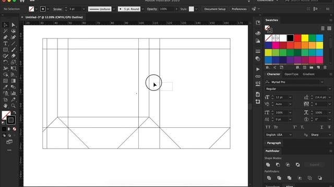Switch swatches to thumbnail grid view
The image size is (334, 187).
click(329, 28)
